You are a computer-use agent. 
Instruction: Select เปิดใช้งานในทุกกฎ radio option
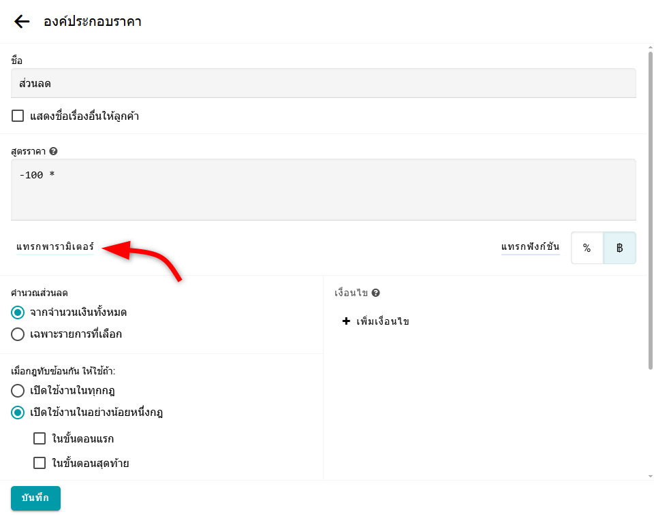click(18, 391)
